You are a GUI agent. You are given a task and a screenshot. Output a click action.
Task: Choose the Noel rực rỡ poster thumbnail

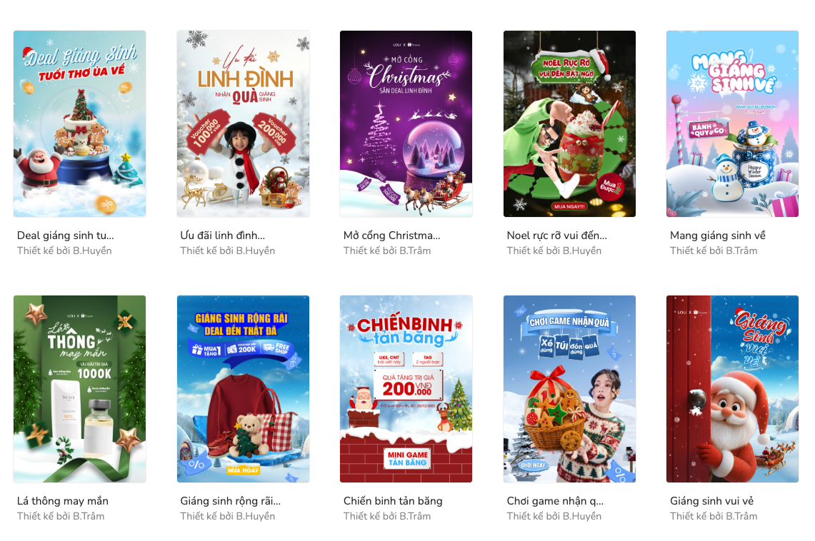(570, 123)
